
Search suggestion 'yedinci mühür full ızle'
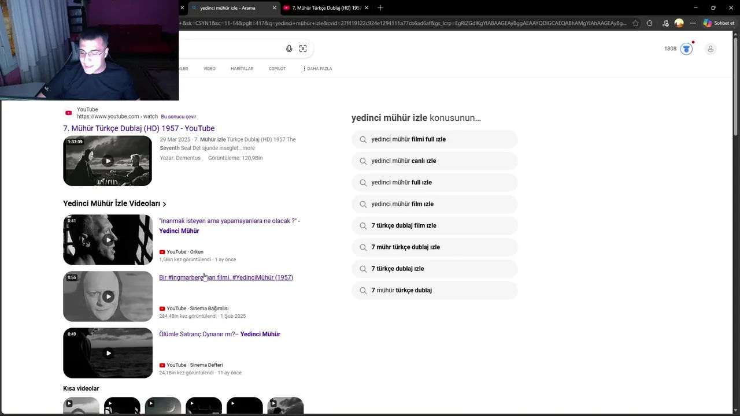[434, 183]
